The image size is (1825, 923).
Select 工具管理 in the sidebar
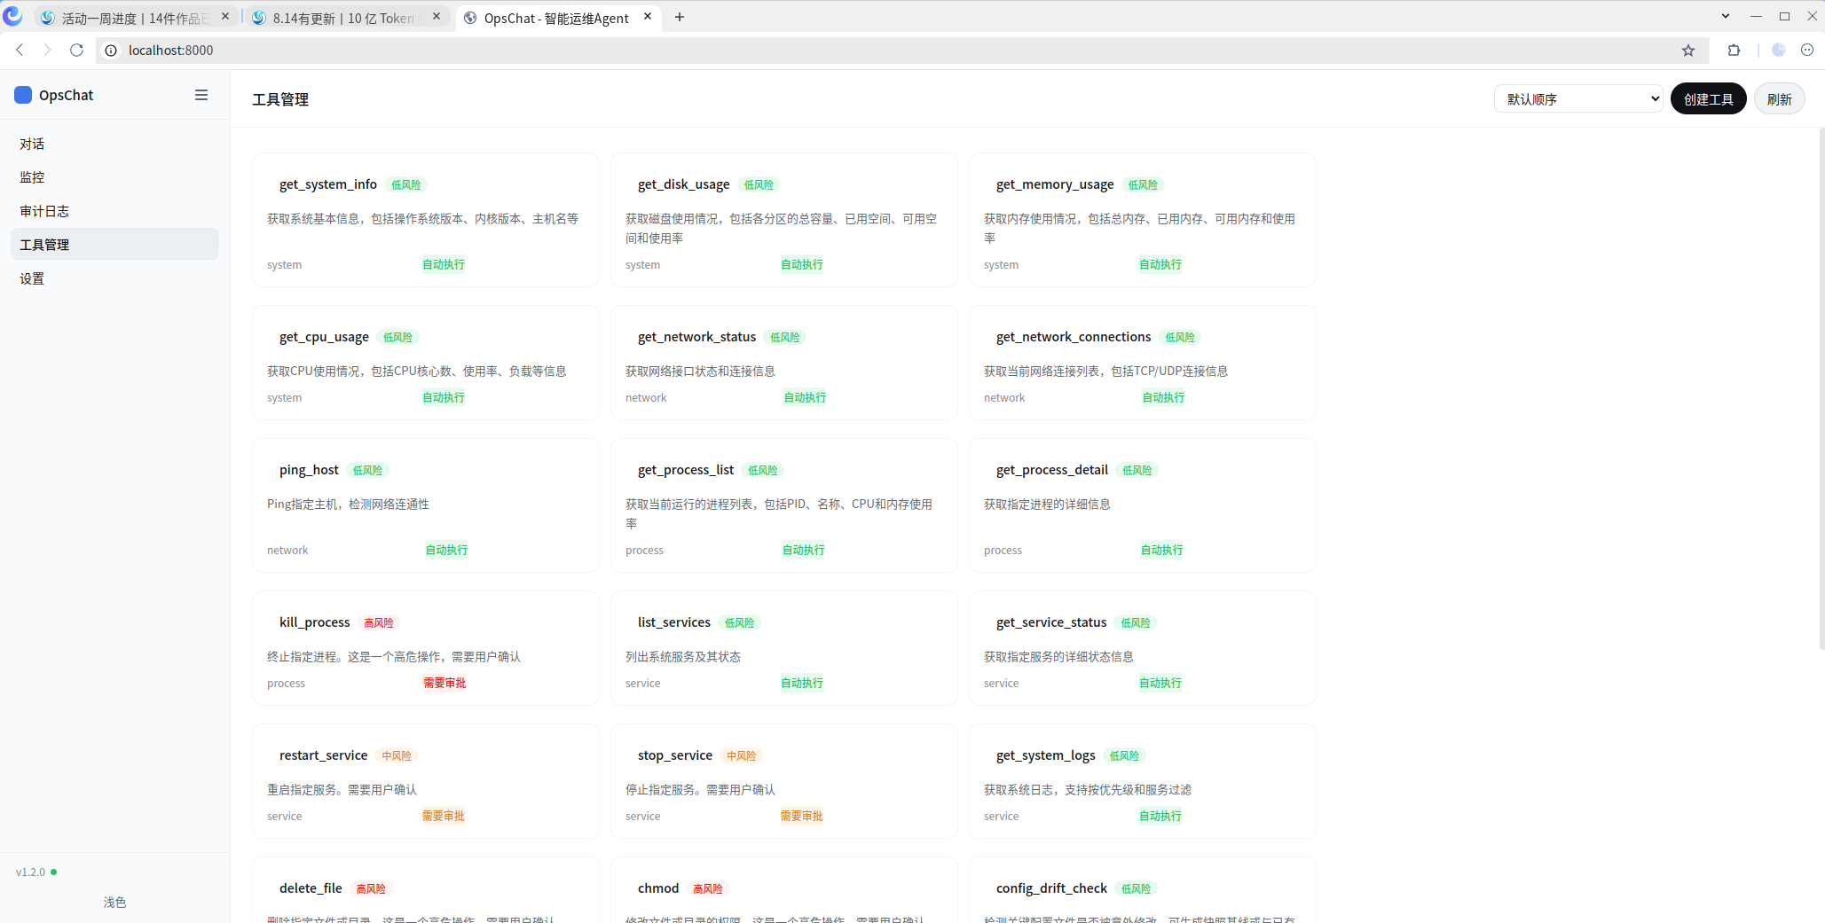coord(114,245)
